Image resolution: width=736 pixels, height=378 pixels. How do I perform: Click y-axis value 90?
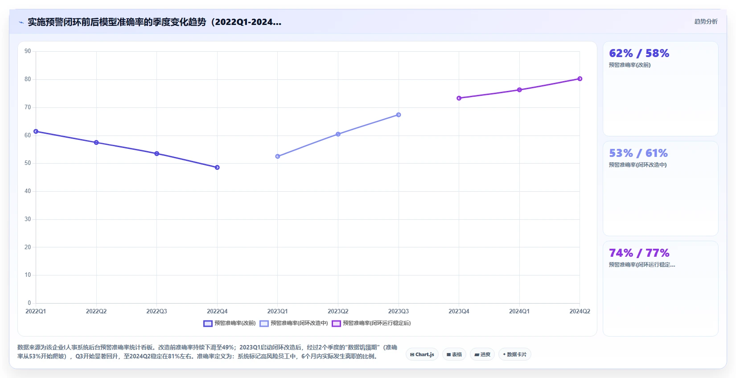coord(28,51)
